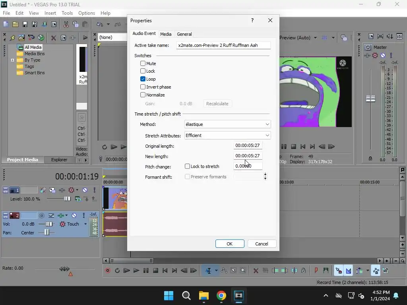Screen dimensions: 407x305
Task: Switch to the Explorer tab
Action: 59,160
